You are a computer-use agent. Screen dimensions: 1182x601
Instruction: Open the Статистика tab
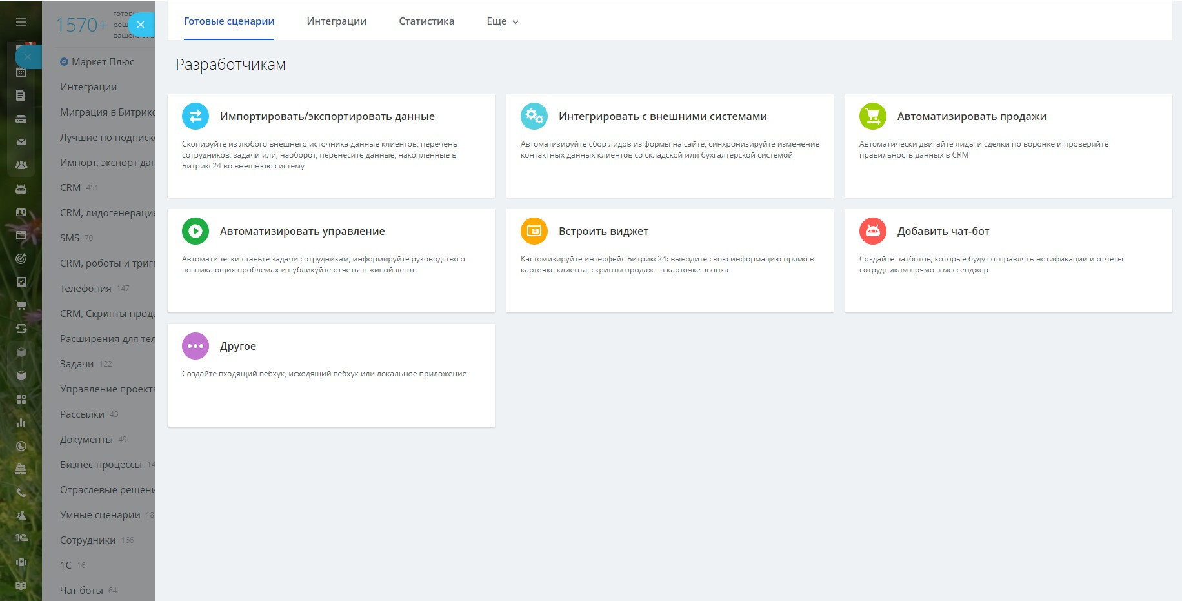pos(426,21)
